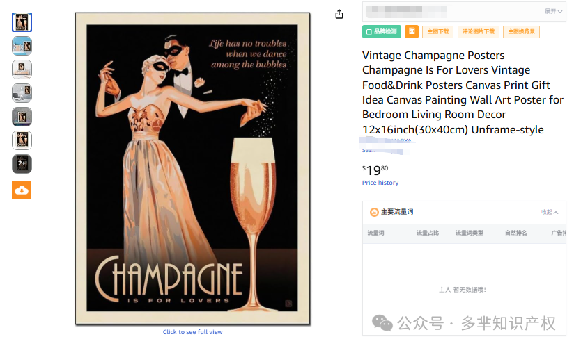Select the fourth thumbnail image
Image resolution: width=574 pixels, height=346 pixels.
(22, 93)
